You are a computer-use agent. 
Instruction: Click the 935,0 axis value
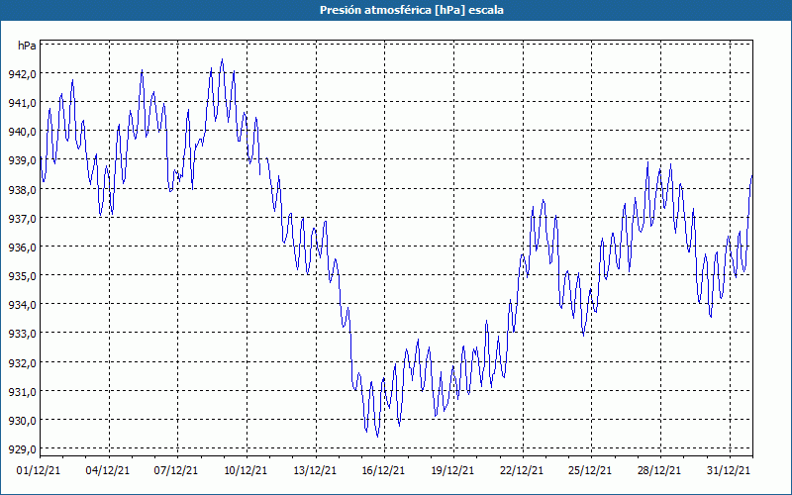(x=22, y=276)
